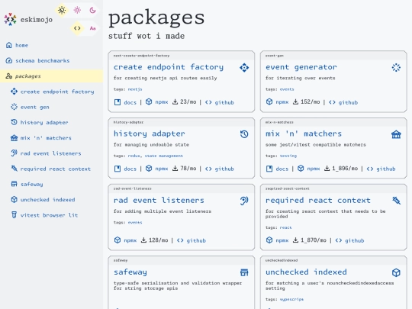Go to mix 'n' matchers sidebar item
This screenshot has width=412, height=309.
click(x=53, y=138)
